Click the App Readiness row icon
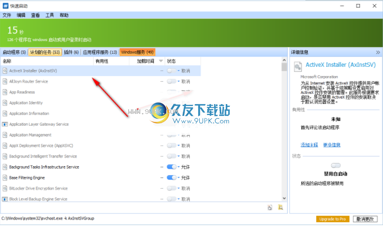 (x=5, y=92)
